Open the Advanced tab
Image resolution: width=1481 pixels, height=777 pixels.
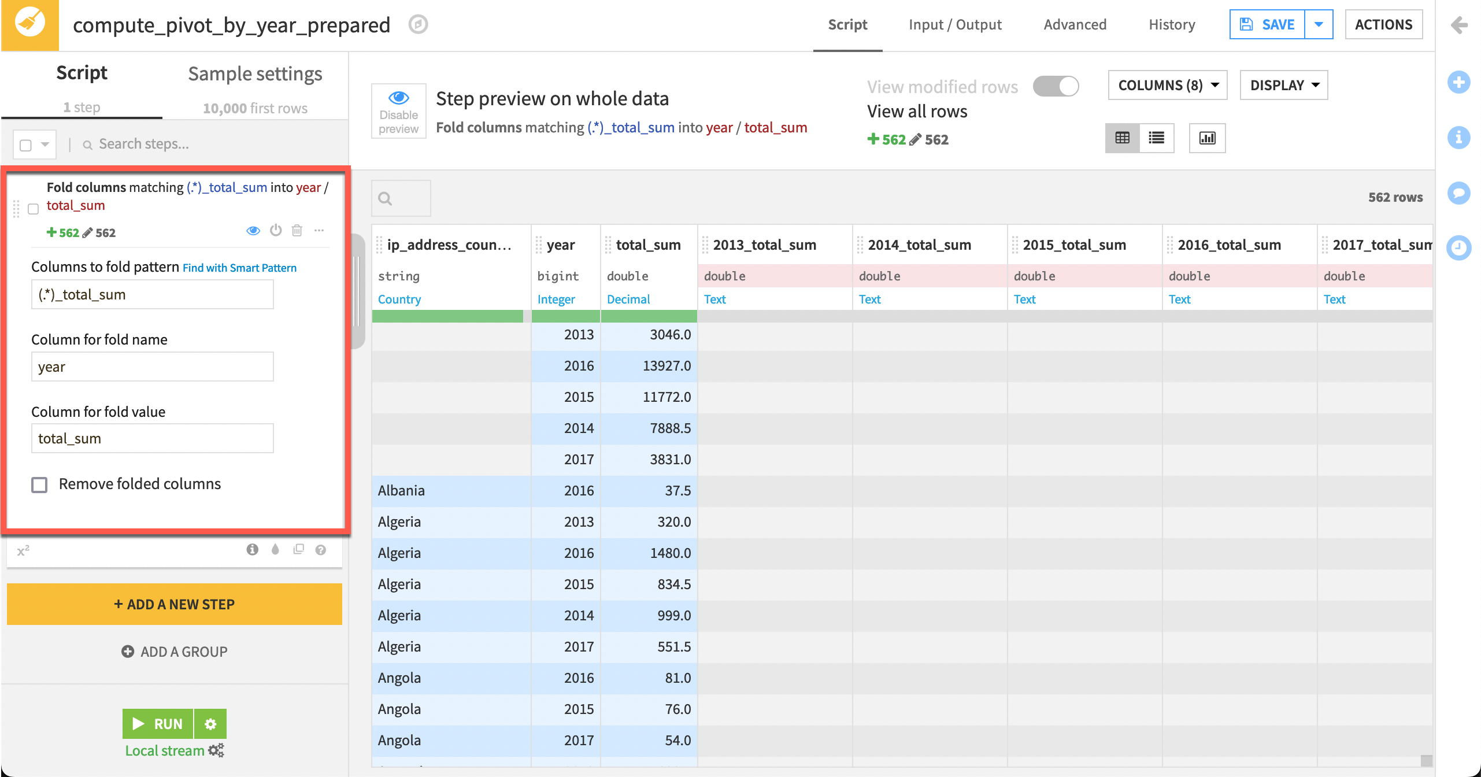pos(1075,24)
